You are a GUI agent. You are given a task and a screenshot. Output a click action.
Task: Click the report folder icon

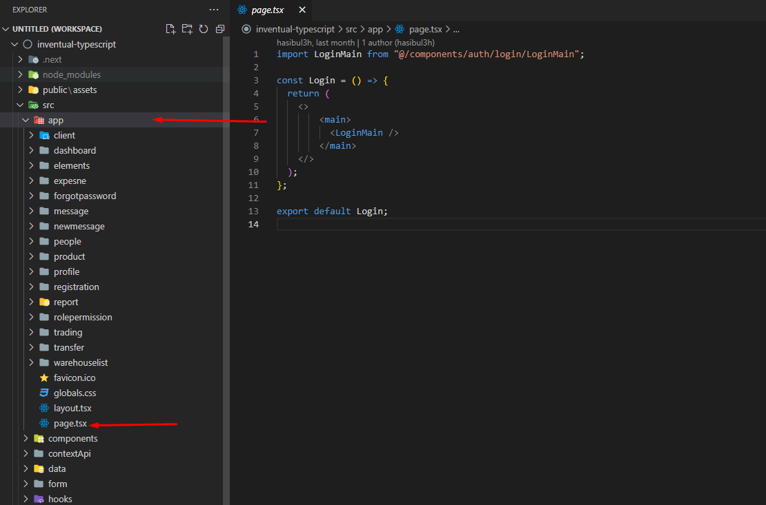(44, 302)
